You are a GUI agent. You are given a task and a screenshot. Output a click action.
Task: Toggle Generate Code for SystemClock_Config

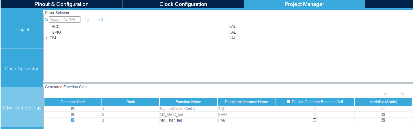click(73, 109)
